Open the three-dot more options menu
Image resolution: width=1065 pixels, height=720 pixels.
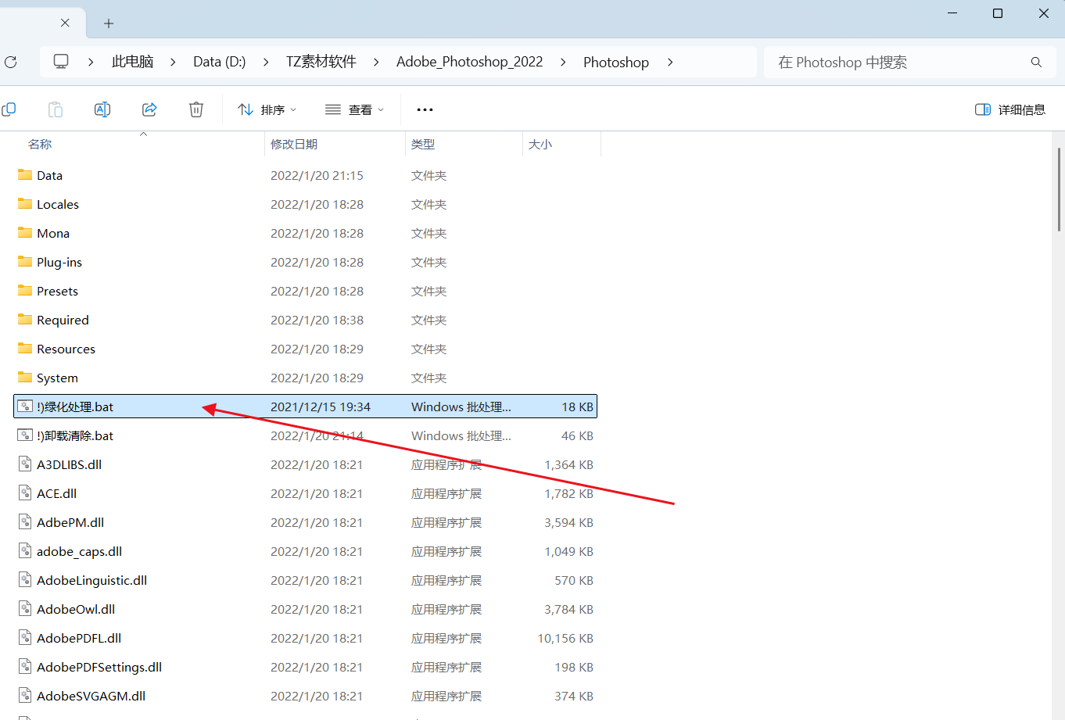point(425,109)
